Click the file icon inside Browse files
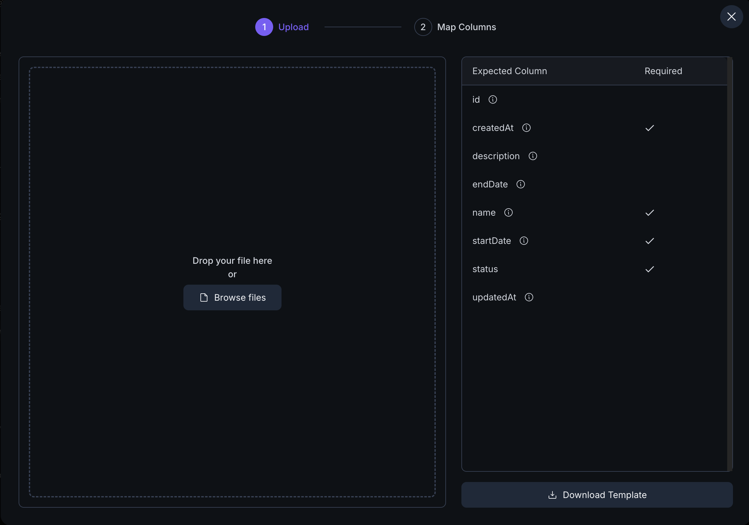This screenshot has width=749, height=525. 204,297
